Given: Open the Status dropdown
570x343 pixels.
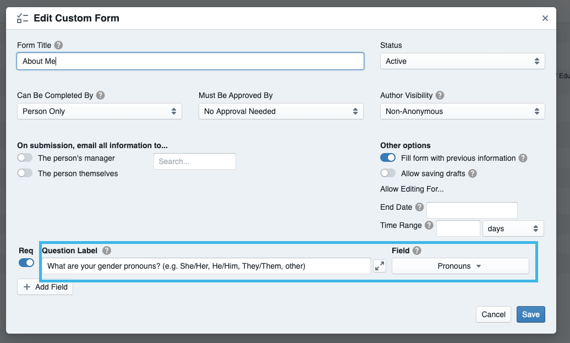Looking at the screenshot, I should tap(462, 61).
